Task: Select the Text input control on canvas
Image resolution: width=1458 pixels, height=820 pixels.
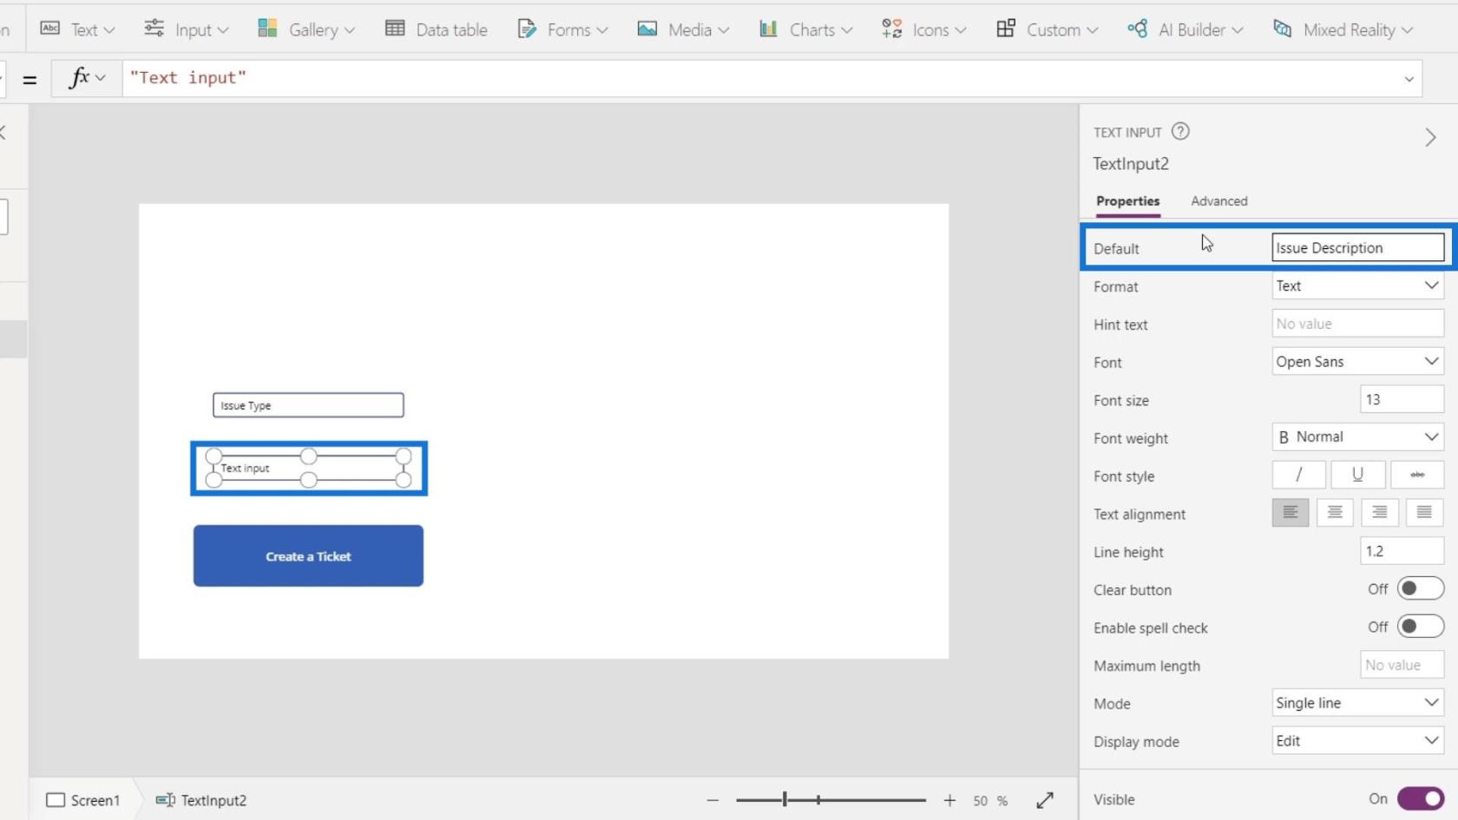Action: point(308,469)
